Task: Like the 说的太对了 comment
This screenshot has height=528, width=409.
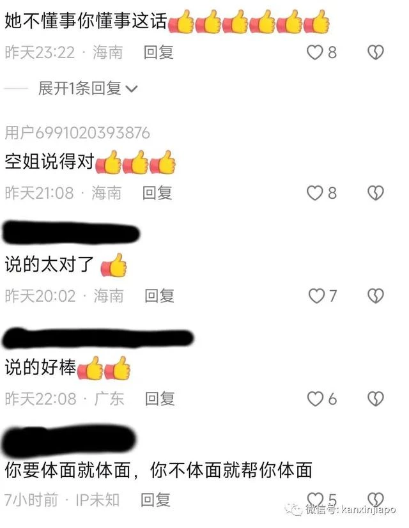Action: [316, 296]
